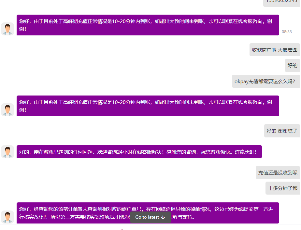Click the 好的 message bubble
Screen dimensions: 301x230
(x=292, y=66)
